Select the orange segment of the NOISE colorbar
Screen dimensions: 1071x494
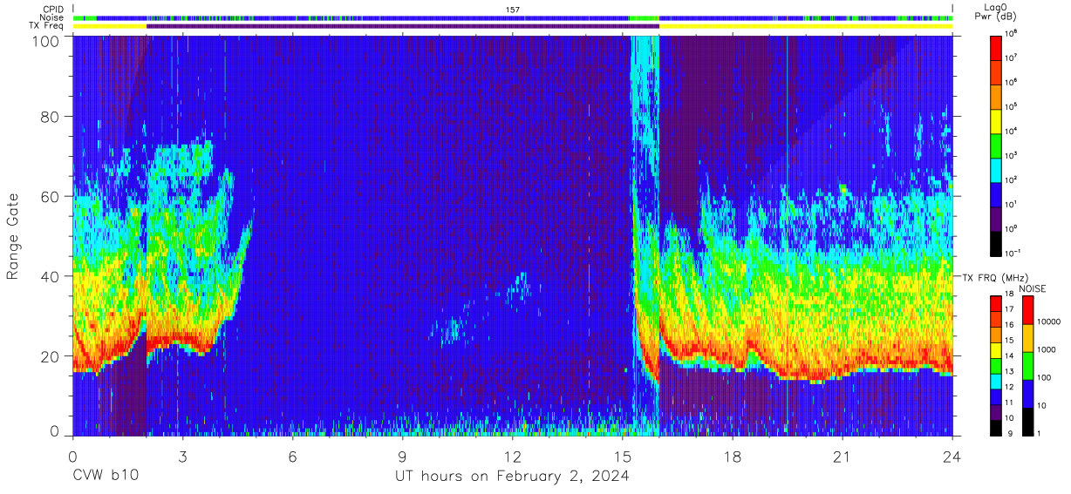pyautogui.click(x=1027, y=338)
